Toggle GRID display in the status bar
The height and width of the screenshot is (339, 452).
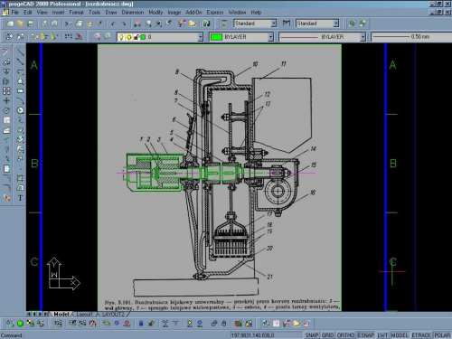327,335
